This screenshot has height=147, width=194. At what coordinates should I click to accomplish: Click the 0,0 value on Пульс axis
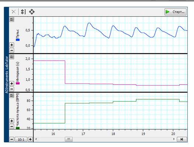pyautogui.click(x=28, y=45)
